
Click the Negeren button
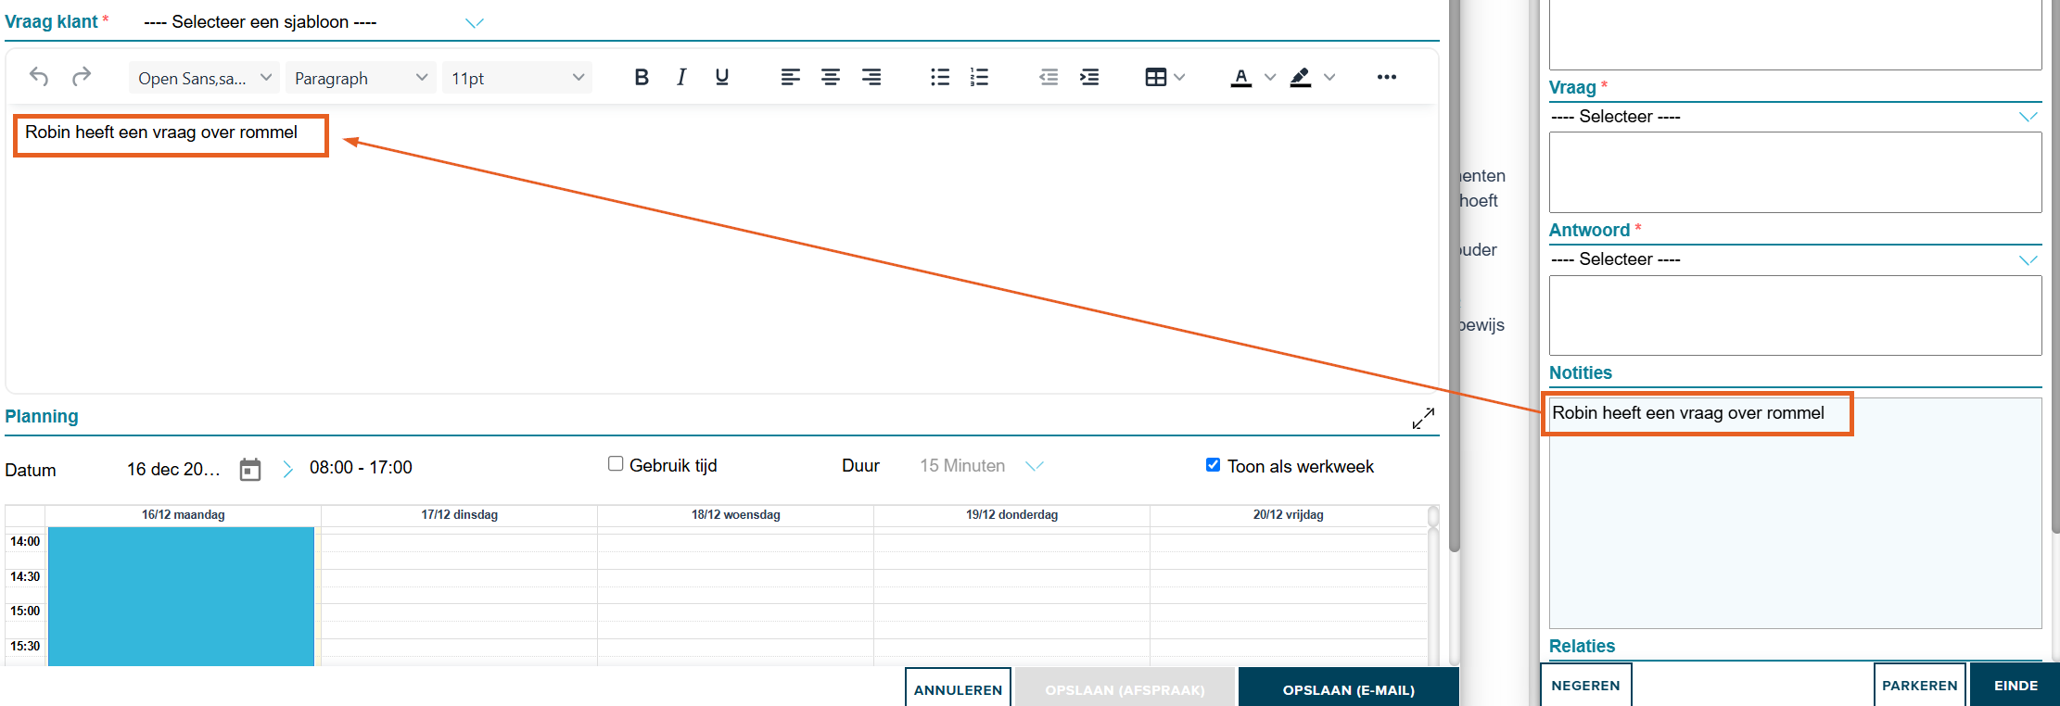click(1585, 685)
